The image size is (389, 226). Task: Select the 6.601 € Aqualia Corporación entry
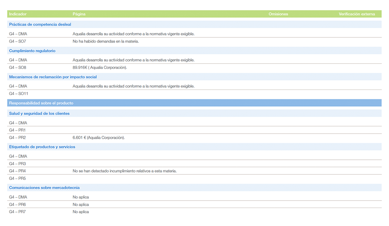(x=98, y=138)
